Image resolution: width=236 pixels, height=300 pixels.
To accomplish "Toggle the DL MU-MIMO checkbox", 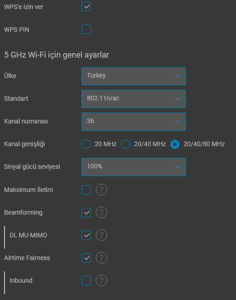I will pos(87,235).
